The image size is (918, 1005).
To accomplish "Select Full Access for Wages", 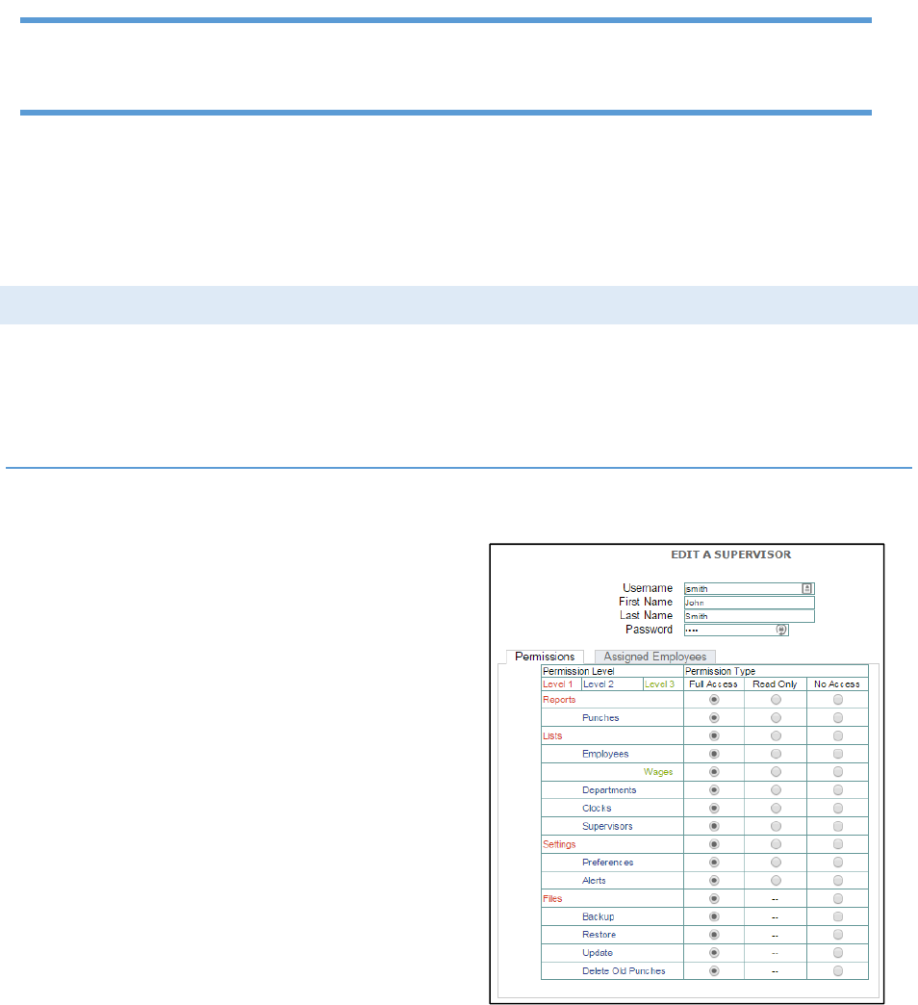I will coord(714,772).
